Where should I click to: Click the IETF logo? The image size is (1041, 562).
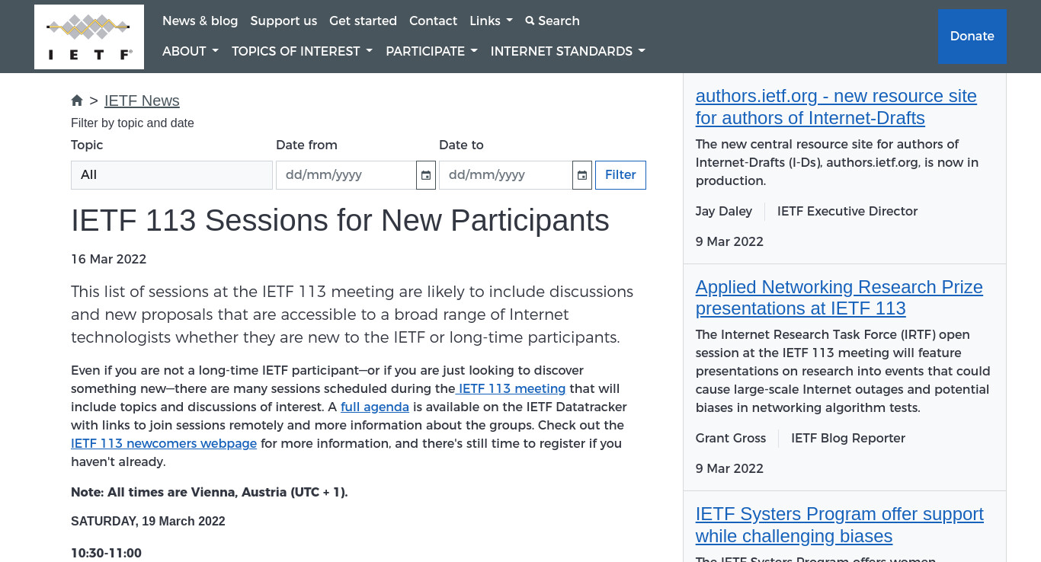pos(89,37)
